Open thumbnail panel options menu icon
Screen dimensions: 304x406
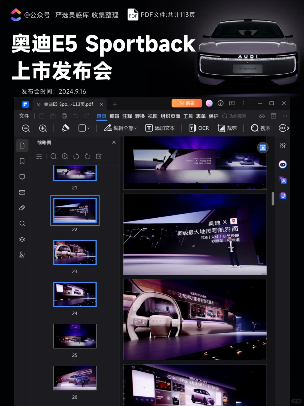coord(39,156)
